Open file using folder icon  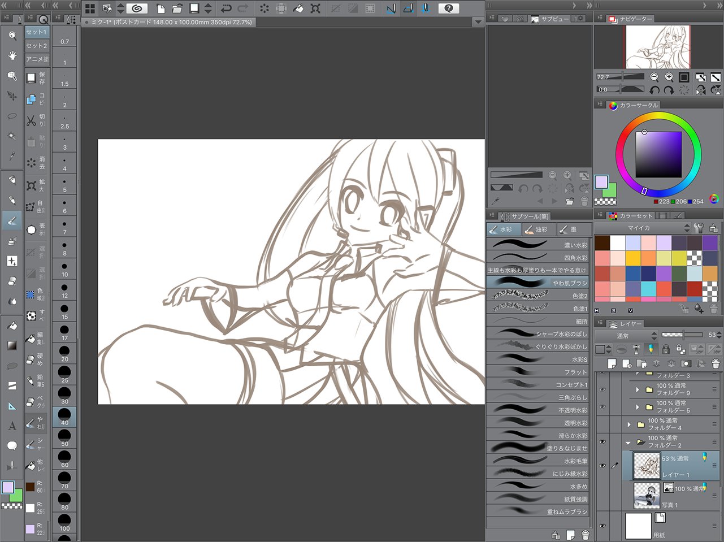177,8
